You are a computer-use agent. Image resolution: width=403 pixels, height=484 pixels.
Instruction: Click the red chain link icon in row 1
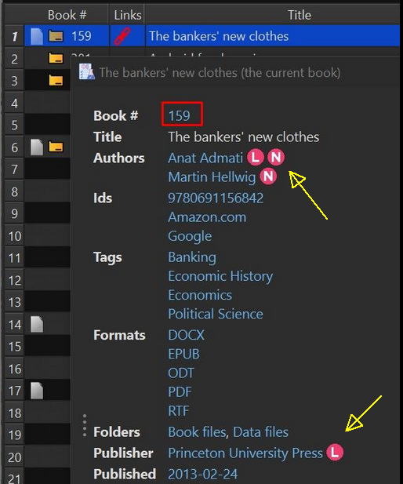122,36
